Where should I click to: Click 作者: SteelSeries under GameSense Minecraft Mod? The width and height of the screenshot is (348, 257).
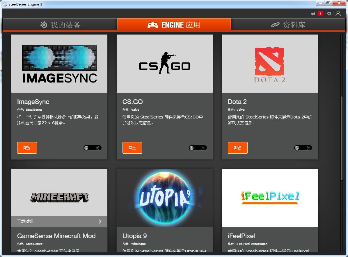[30, 244]
